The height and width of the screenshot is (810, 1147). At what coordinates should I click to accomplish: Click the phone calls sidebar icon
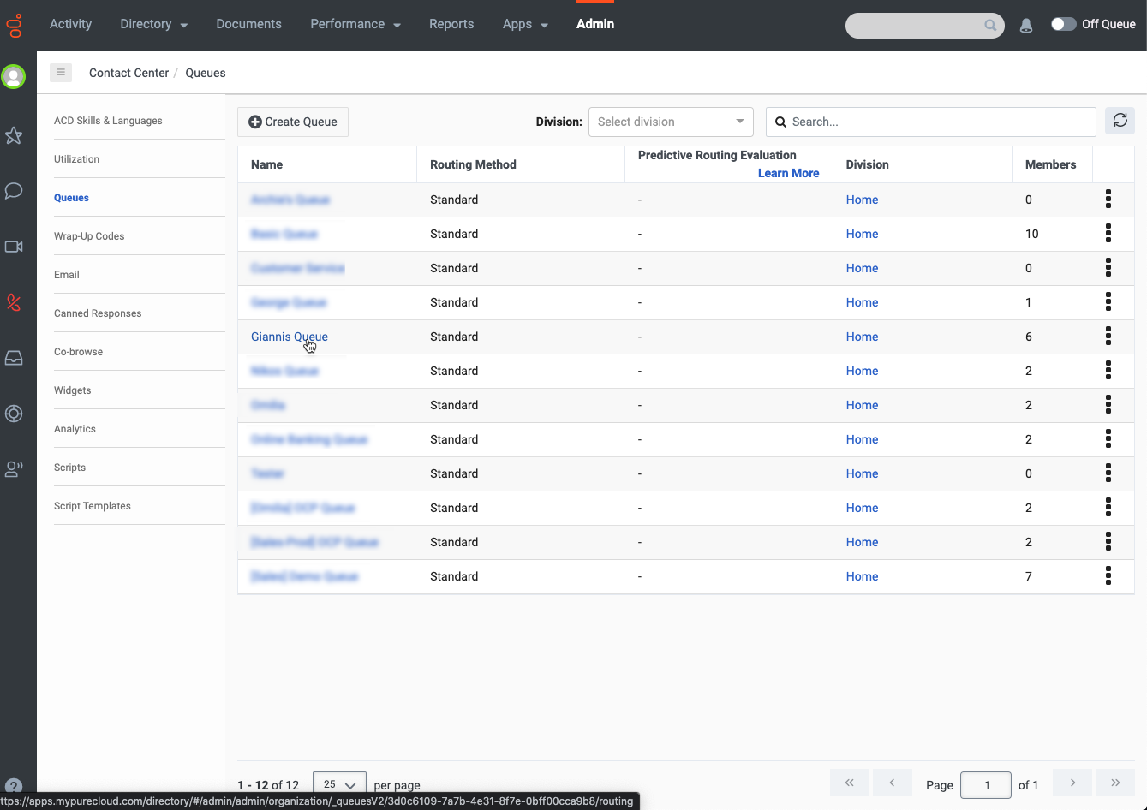[x=14, y=302]
